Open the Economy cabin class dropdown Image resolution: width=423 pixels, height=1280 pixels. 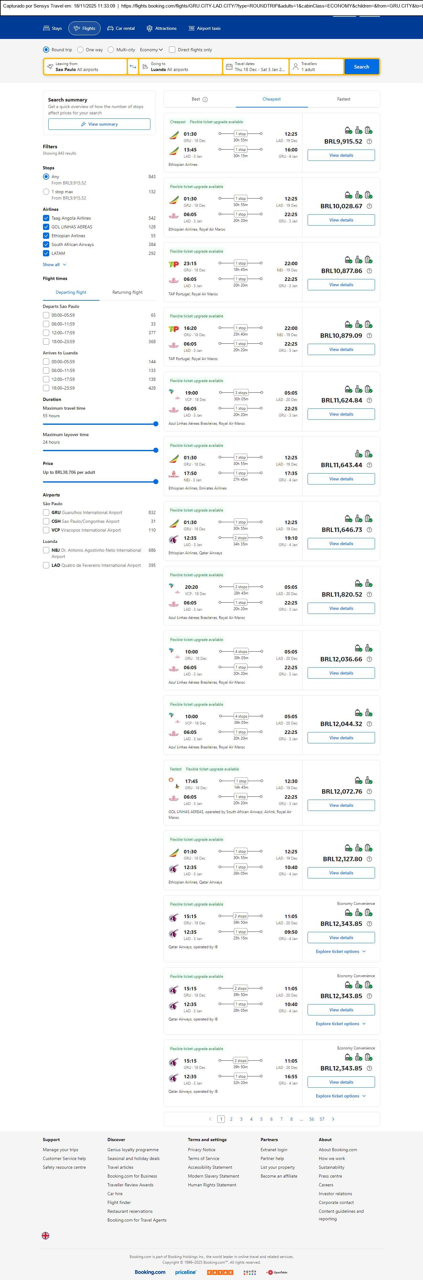(x=151, y=50)
